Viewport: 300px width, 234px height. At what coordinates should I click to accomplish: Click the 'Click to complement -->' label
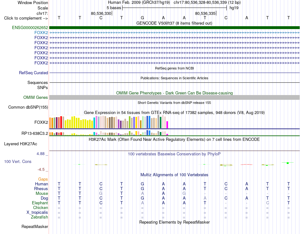[x=26, y=18]
